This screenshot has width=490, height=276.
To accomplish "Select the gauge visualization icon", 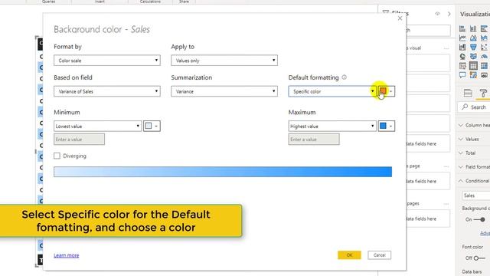I will pos(484,57).
